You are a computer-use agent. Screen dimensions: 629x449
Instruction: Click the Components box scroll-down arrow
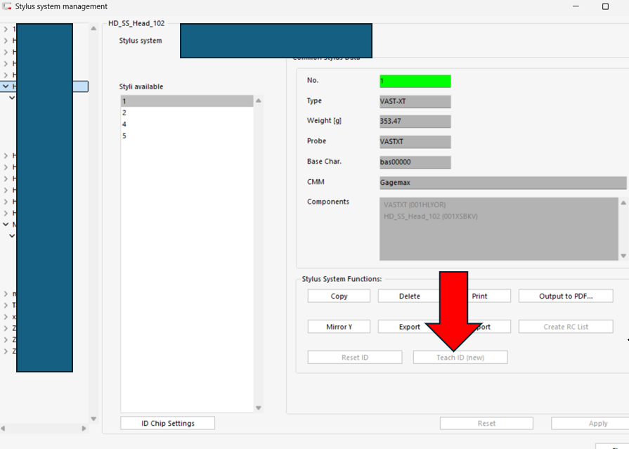click(x=623, y=256)
